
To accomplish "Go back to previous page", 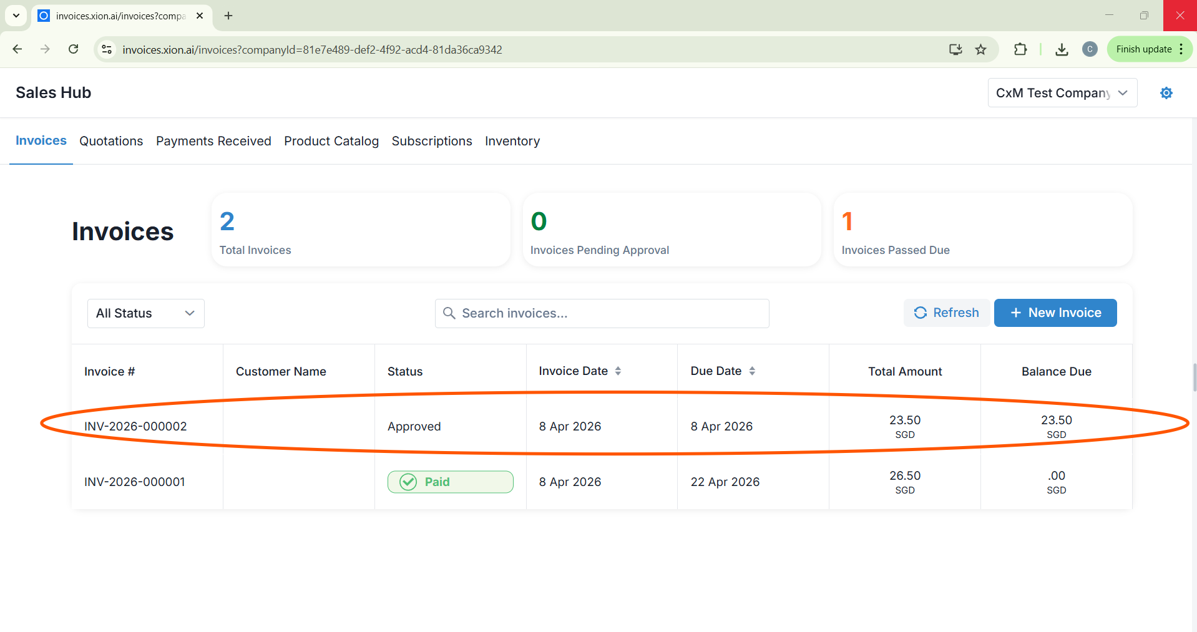I will [x=17, y=49].
